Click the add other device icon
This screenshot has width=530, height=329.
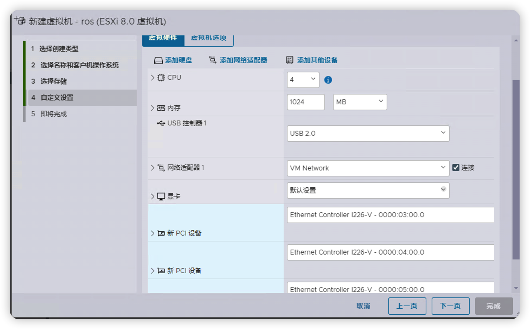click(x=289, y=60)
